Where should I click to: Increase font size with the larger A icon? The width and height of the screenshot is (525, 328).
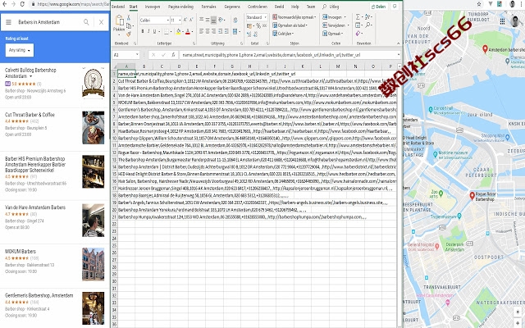point(185,20)
